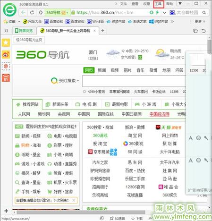Open the 系统之家 bookmark
Screen dimensions: 212x221
coord(137,22)
